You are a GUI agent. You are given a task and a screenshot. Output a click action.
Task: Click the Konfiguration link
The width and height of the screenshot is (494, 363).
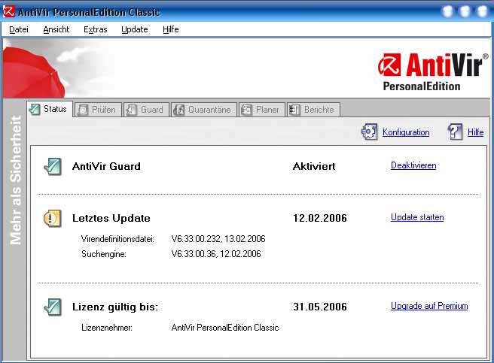click(406, 132)
